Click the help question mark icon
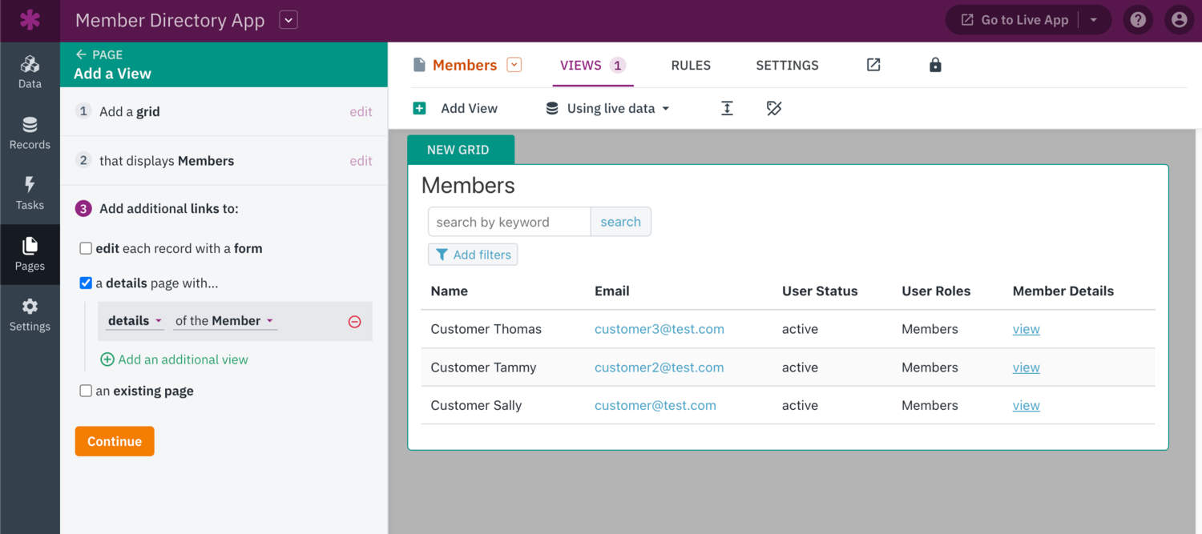 [1138, 19]
